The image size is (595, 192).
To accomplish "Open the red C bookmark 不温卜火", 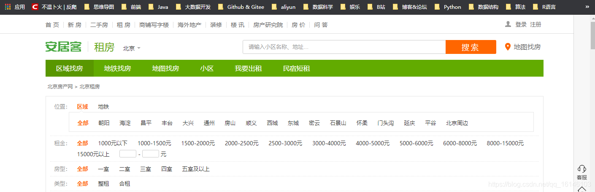I will pyautogui.click(x=54, y=7).
